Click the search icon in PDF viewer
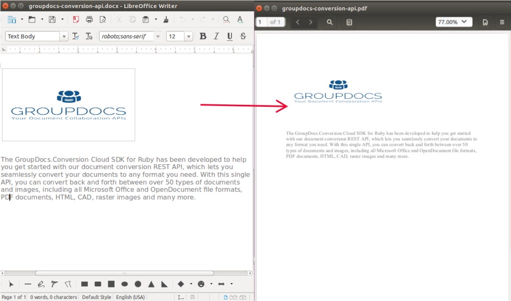This screenshot has width=511, height=301. coord(329,22)
